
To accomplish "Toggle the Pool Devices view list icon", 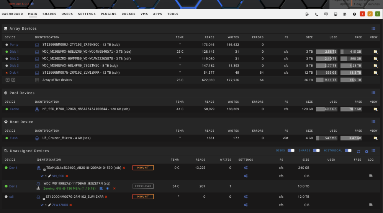I will point(373,93).
